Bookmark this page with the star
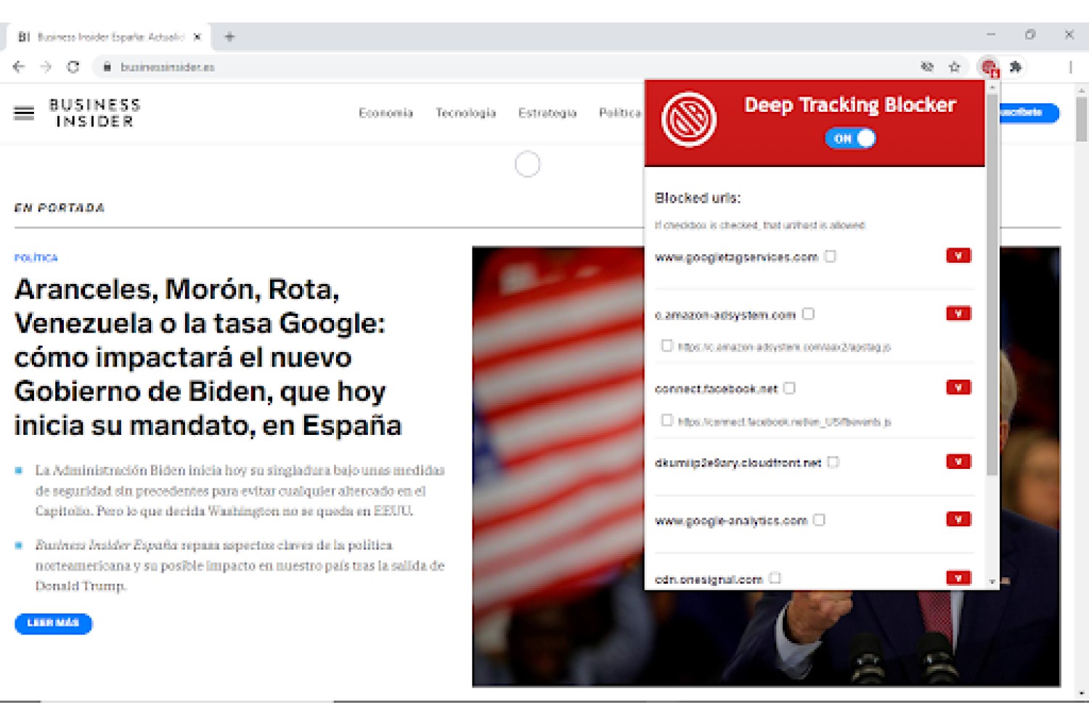This screenshot has height=726, width=1089. coord(955,67)
